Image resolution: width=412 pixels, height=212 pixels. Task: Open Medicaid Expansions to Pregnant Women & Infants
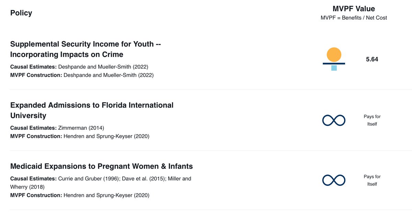point(102,166)
